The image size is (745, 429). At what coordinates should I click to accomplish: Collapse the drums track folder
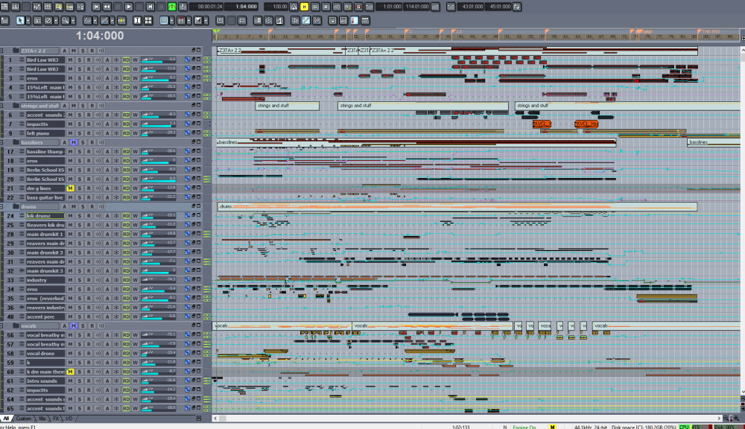pyautogui.click(x=4, y=206)
